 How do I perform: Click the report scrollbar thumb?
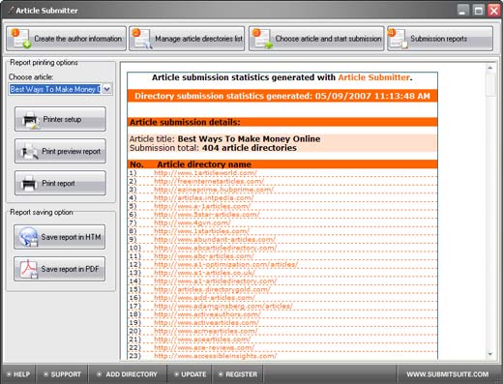(x=490, y=85)
